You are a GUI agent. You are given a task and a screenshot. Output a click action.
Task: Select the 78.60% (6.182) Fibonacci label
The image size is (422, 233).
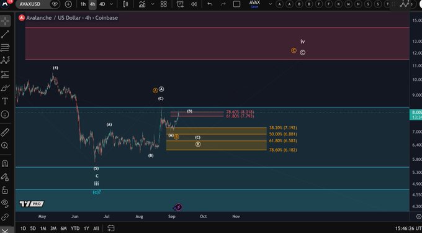[283, 150]
